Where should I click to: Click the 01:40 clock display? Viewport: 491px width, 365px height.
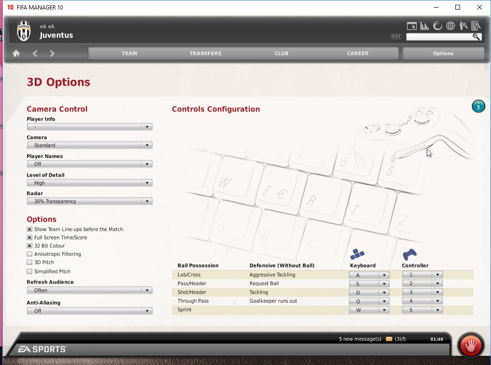[x=437, y=339]
